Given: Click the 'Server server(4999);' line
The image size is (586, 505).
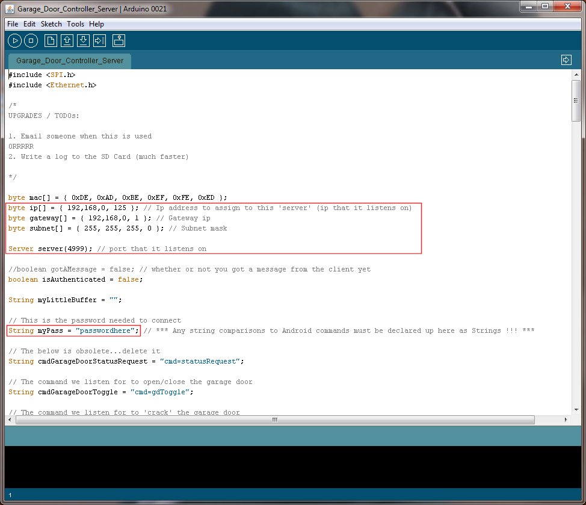Looking at the screenshot, I should pyautogui.click(x=107, y=249).
